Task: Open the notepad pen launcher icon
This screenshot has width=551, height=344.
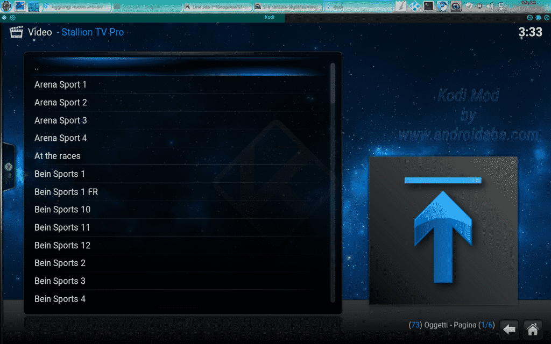Action: (401, 6)
